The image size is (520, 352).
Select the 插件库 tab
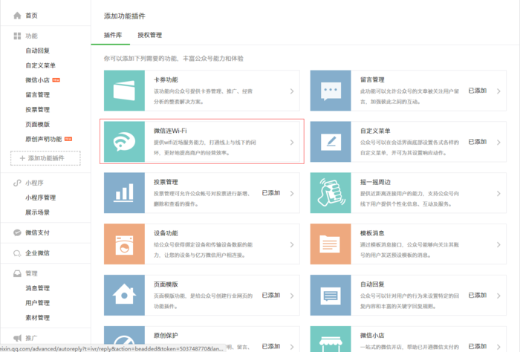113,35
